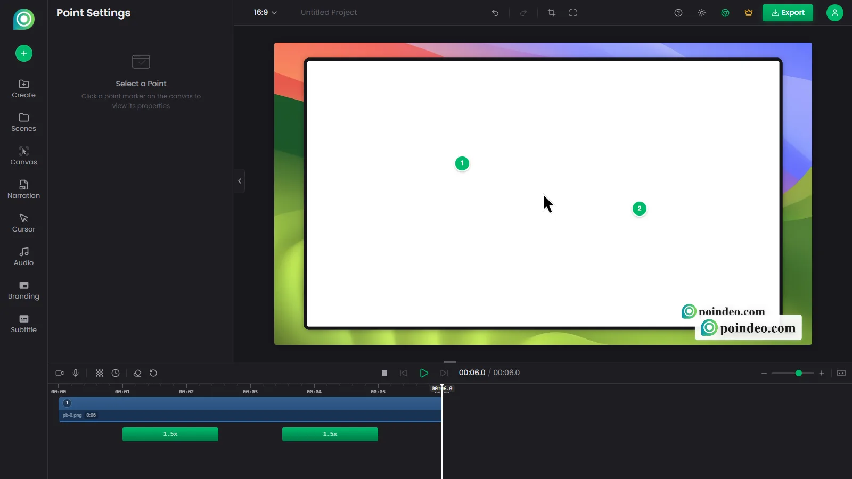Click the timeline panel resize handle bar
Image resolution: width=852 pixels, height=479 pixels.
(450, 362)
